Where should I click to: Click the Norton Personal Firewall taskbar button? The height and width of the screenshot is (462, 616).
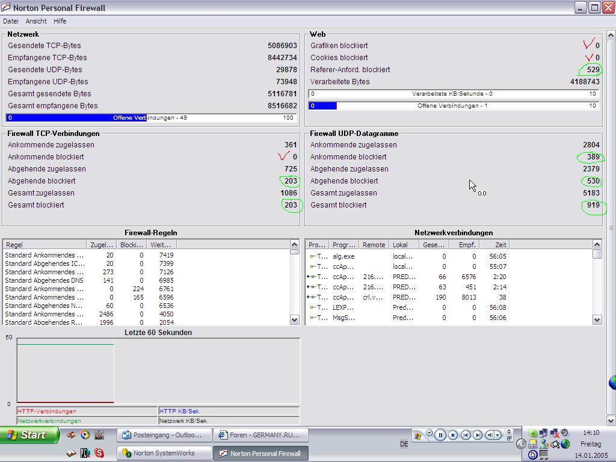261,453
